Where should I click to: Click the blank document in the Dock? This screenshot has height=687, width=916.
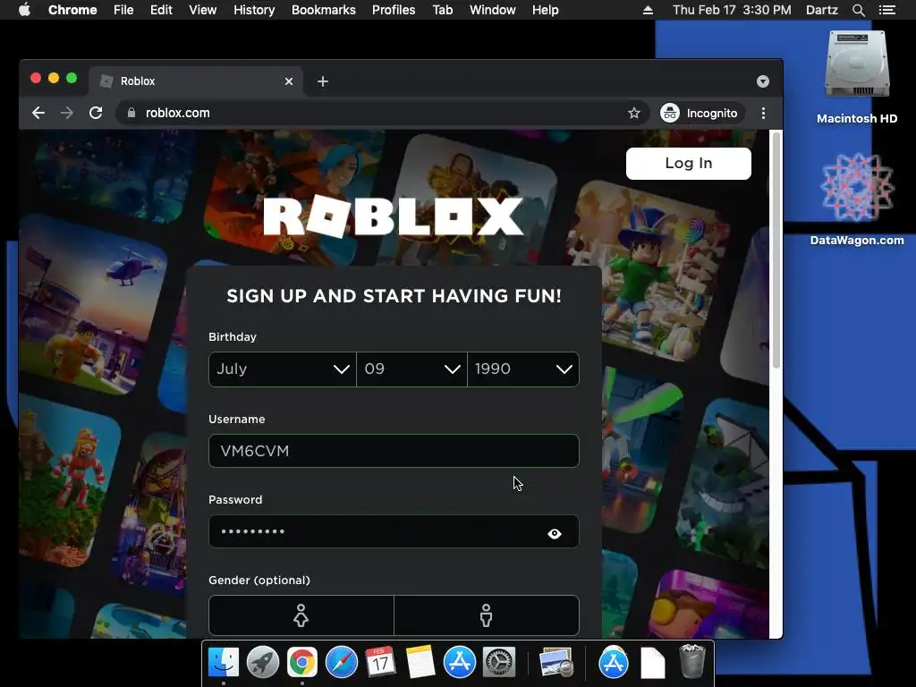click(x=652, y=663)
